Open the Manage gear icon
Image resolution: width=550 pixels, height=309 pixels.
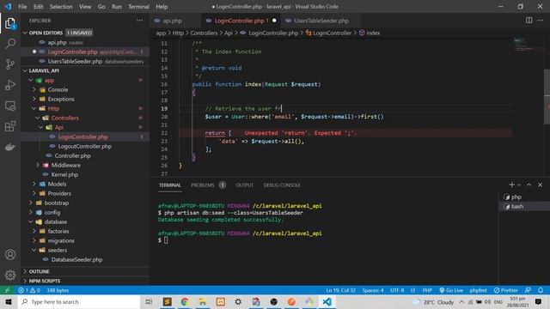[x=10, y=275]
